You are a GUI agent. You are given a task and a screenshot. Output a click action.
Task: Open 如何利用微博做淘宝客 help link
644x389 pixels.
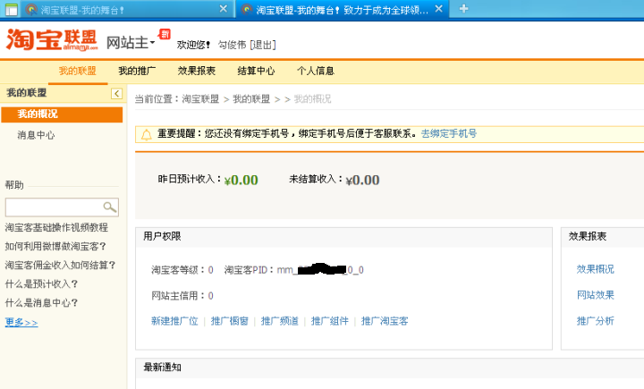click(55, 247)
